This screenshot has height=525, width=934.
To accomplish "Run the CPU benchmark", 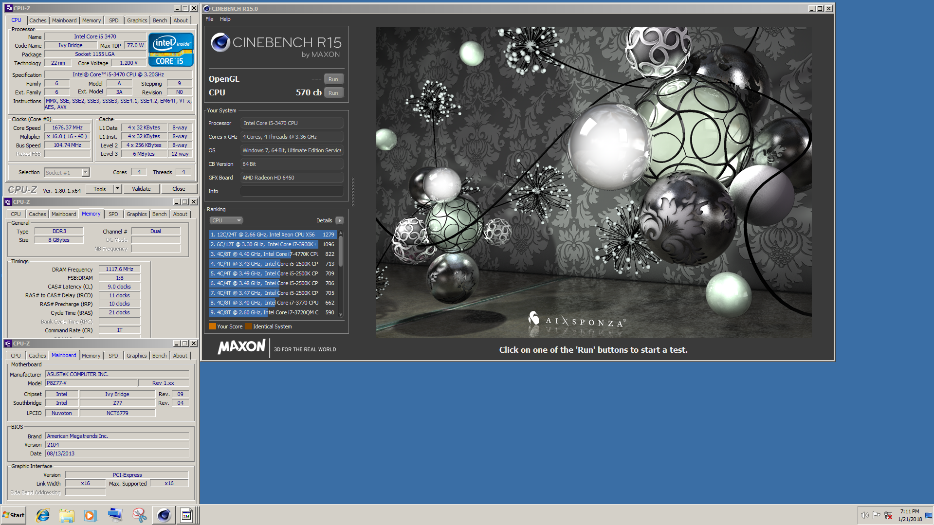I will 333,93.
